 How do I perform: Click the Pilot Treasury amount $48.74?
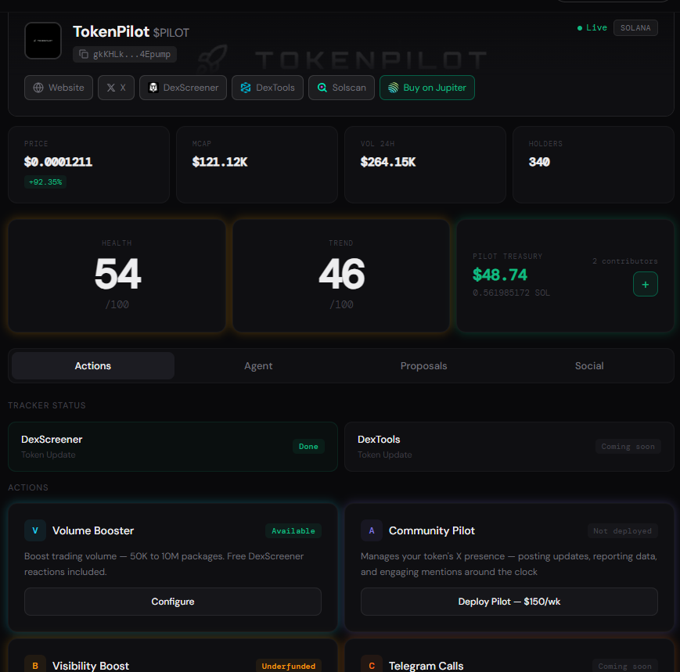pos(499,275)
